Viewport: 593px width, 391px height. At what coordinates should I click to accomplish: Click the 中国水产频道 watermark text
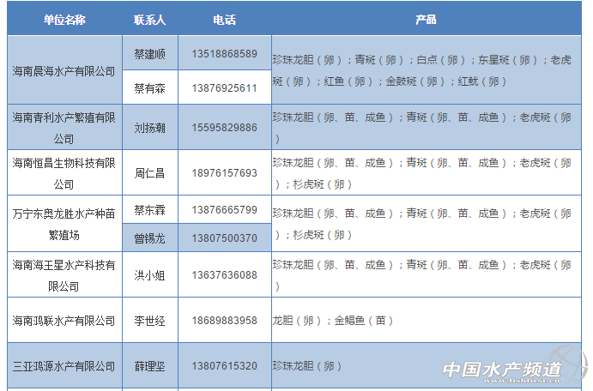pos(502,370)
